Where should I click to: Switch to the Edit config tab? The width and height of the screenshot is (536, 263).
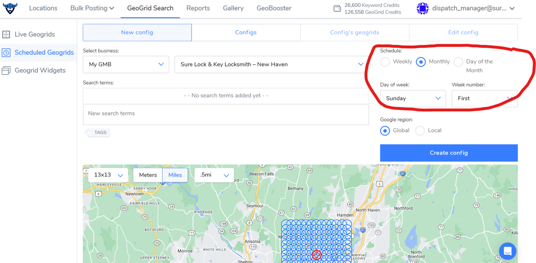point(463,32)
